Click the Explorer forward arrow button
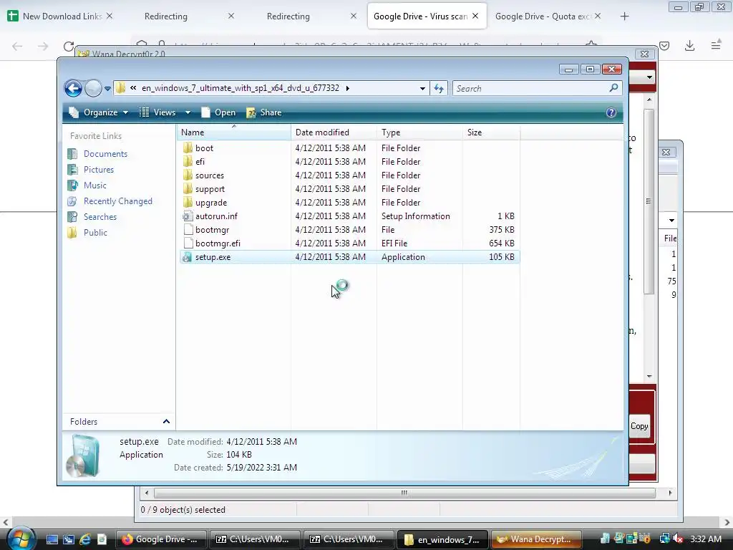 (93, 88)
